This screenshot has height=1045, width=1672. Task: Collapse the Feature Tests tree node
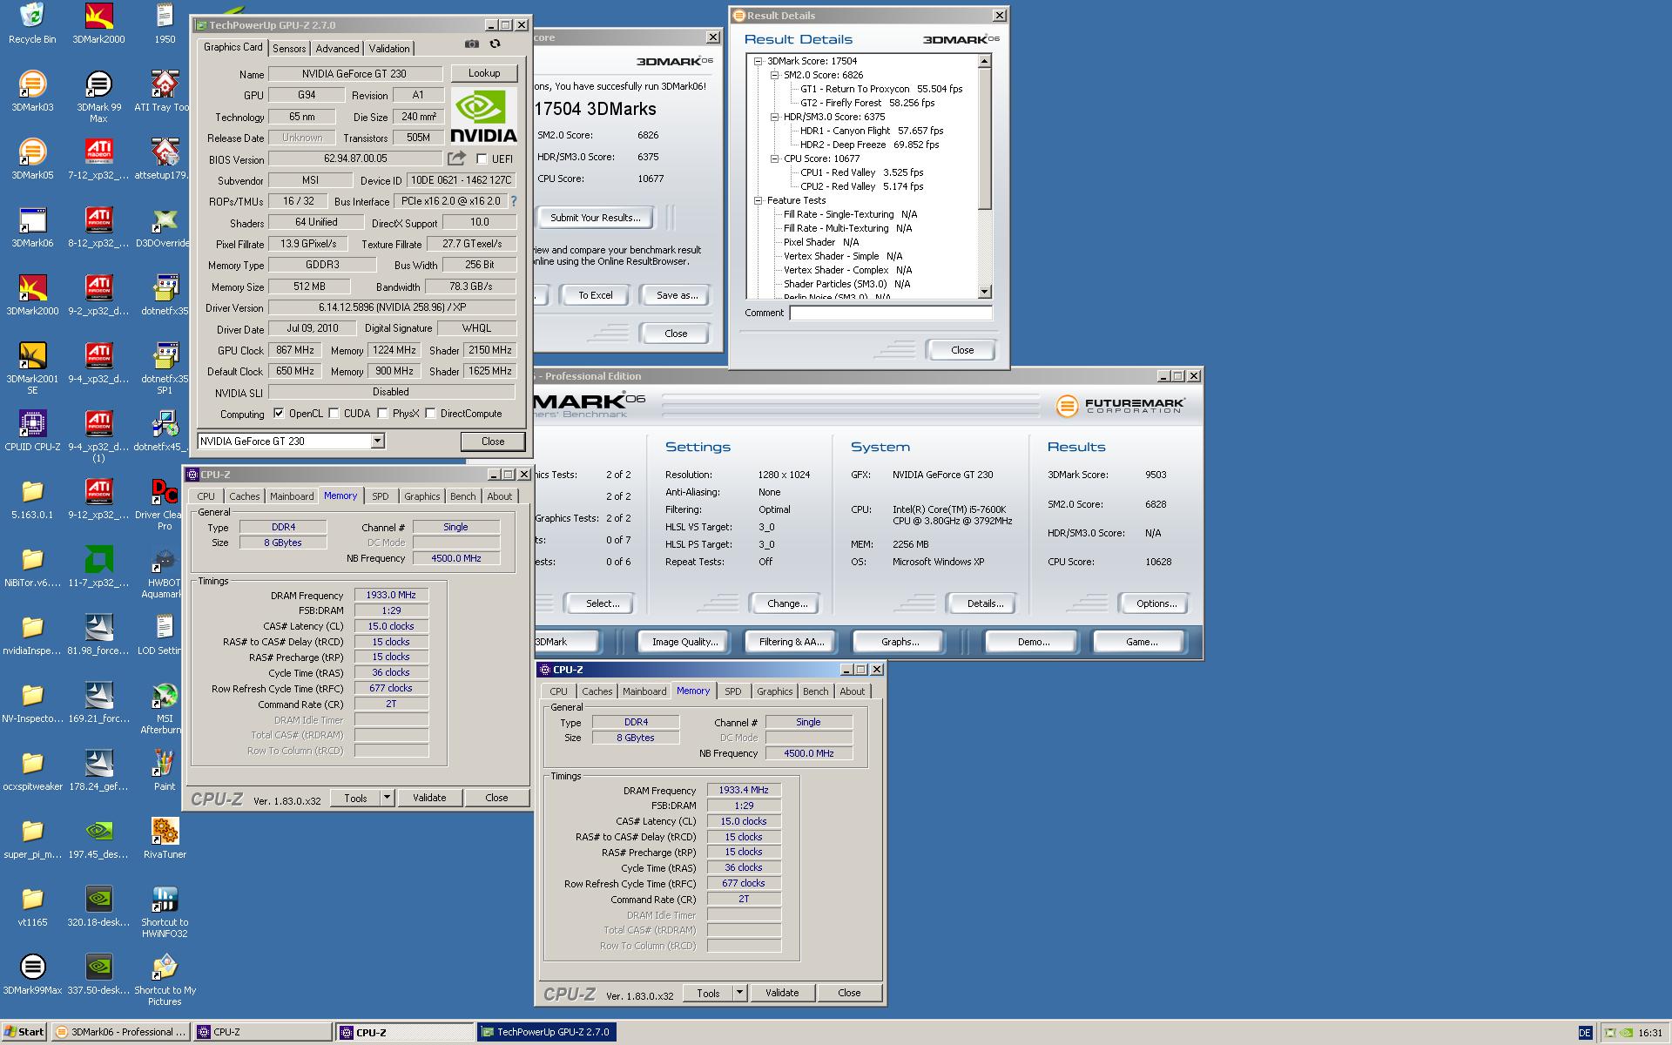[x=758, y=200]
